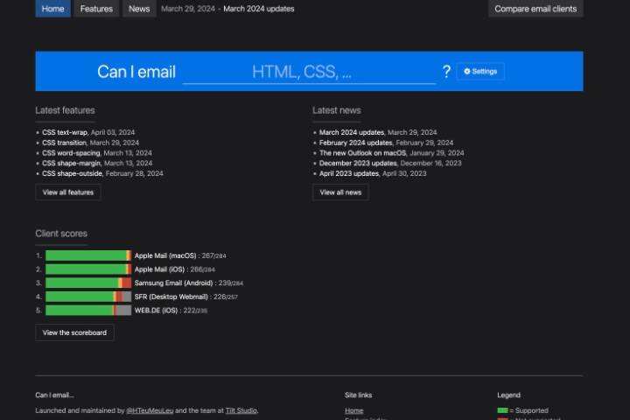Click the Home navigation tab
This screenshot has height=420, width=630.
pos(52,9)
